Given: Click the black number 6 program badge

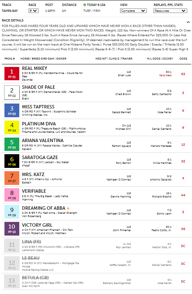Looking at the screenshot, I should (x=12, y=161).
